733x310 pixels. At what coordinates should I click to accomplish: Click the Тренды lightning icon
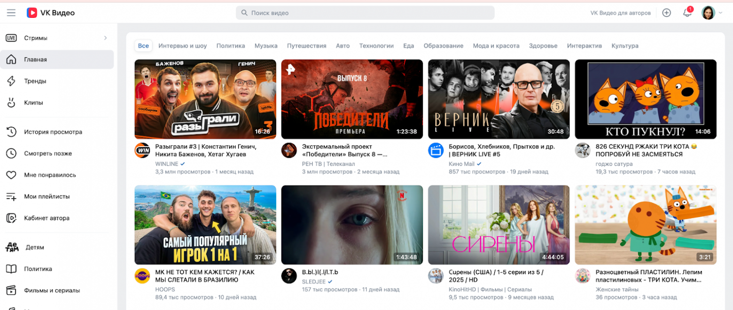click(11, 81)
